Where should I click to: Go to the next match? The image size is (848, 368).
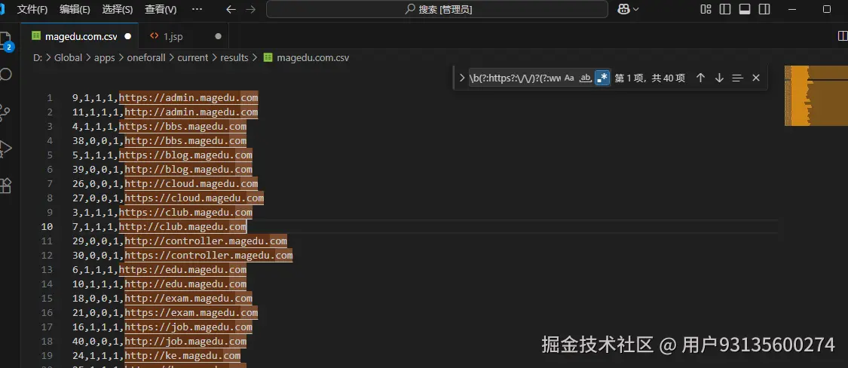coord(719,78)
